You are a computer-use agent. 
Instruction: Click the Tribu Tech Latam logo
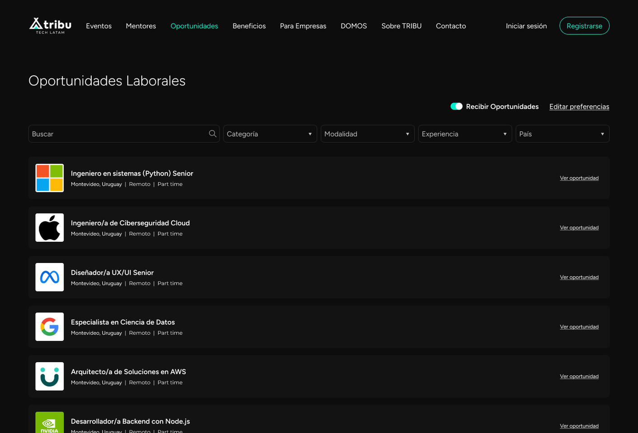[50, 26]
